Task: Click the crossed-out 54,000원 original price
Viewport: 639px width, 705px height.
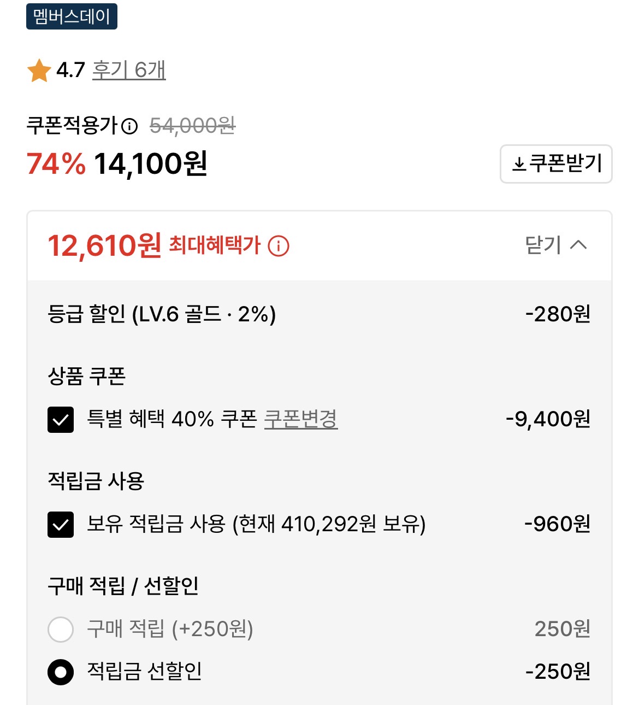Action: (x=192, y=126)
